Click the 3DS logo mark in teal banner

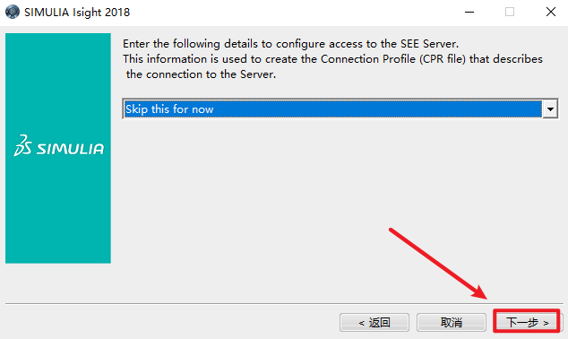coord(22,146)
